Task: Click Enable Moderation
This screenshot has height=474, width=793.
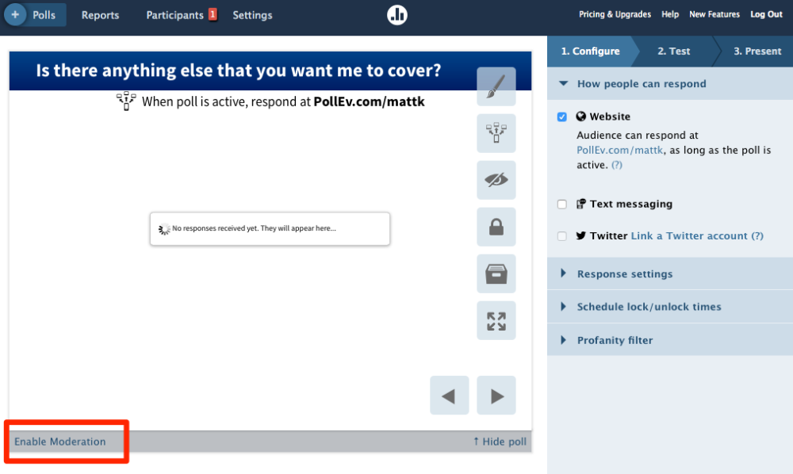Action: pos(59,442)
